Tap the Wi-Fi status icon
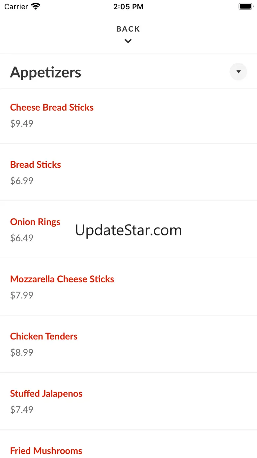The height and width of the screenshot is (458, 257). (35, 7)
